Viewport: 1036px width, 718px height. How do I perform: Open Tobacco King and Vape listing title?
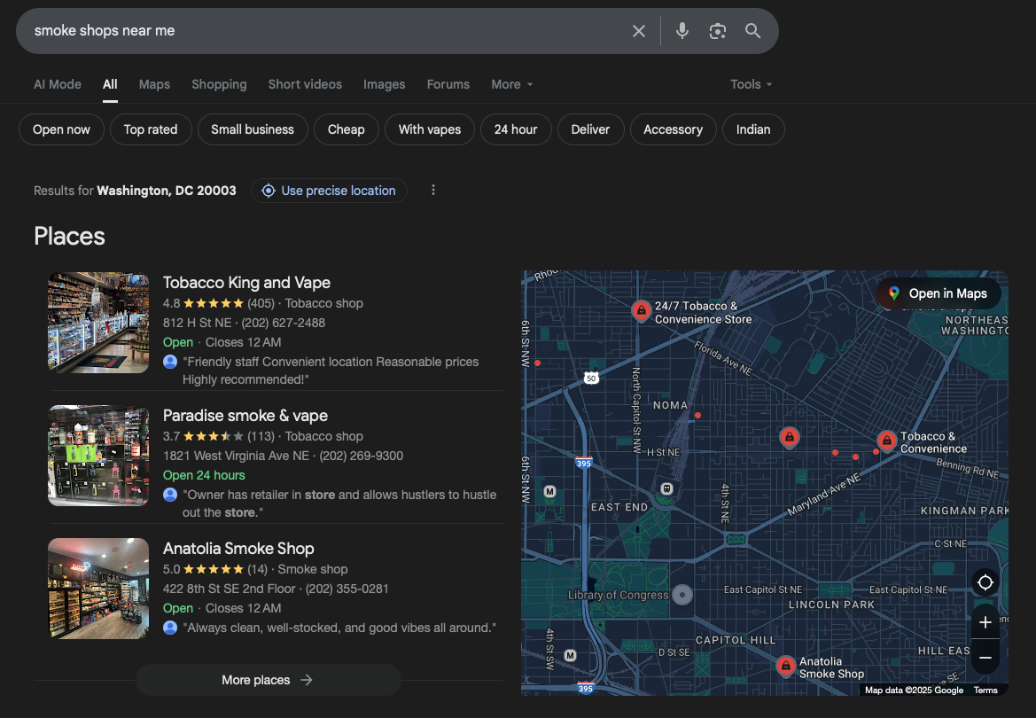pyautogui.click(x=246, y=283)
